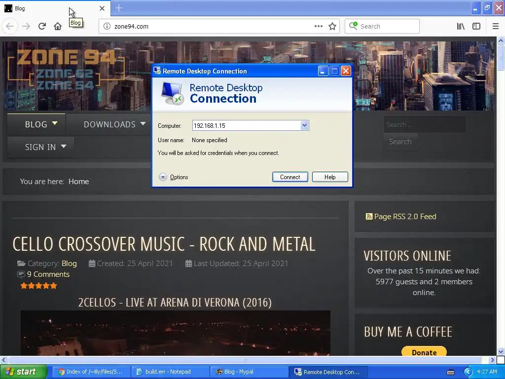
Task: Click the calendar icon beside Created date
Action: 92,264
